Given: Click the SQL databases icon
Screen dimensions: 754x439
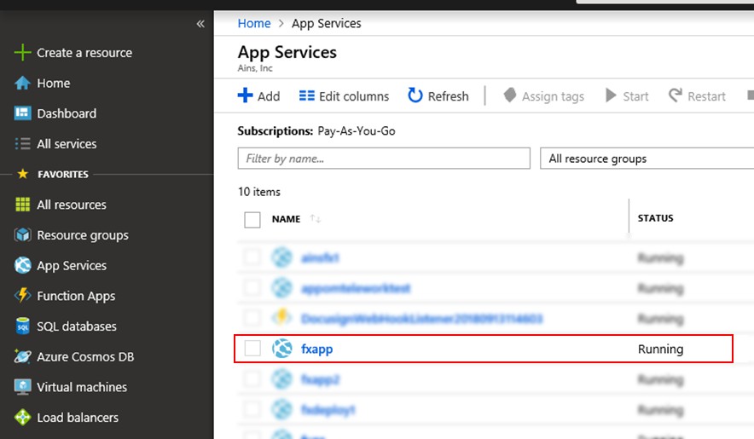Looking at the screenshot, I should tap(22, 326).
